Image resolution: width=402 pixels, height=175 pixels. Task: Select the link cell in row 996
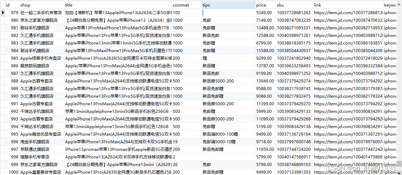click(348, 142)
